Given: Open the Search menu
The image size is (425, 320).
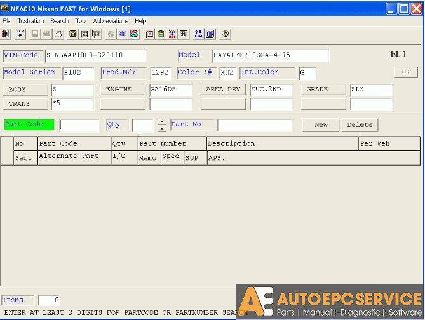Looking at the screenshot, I should pos(59,21).
